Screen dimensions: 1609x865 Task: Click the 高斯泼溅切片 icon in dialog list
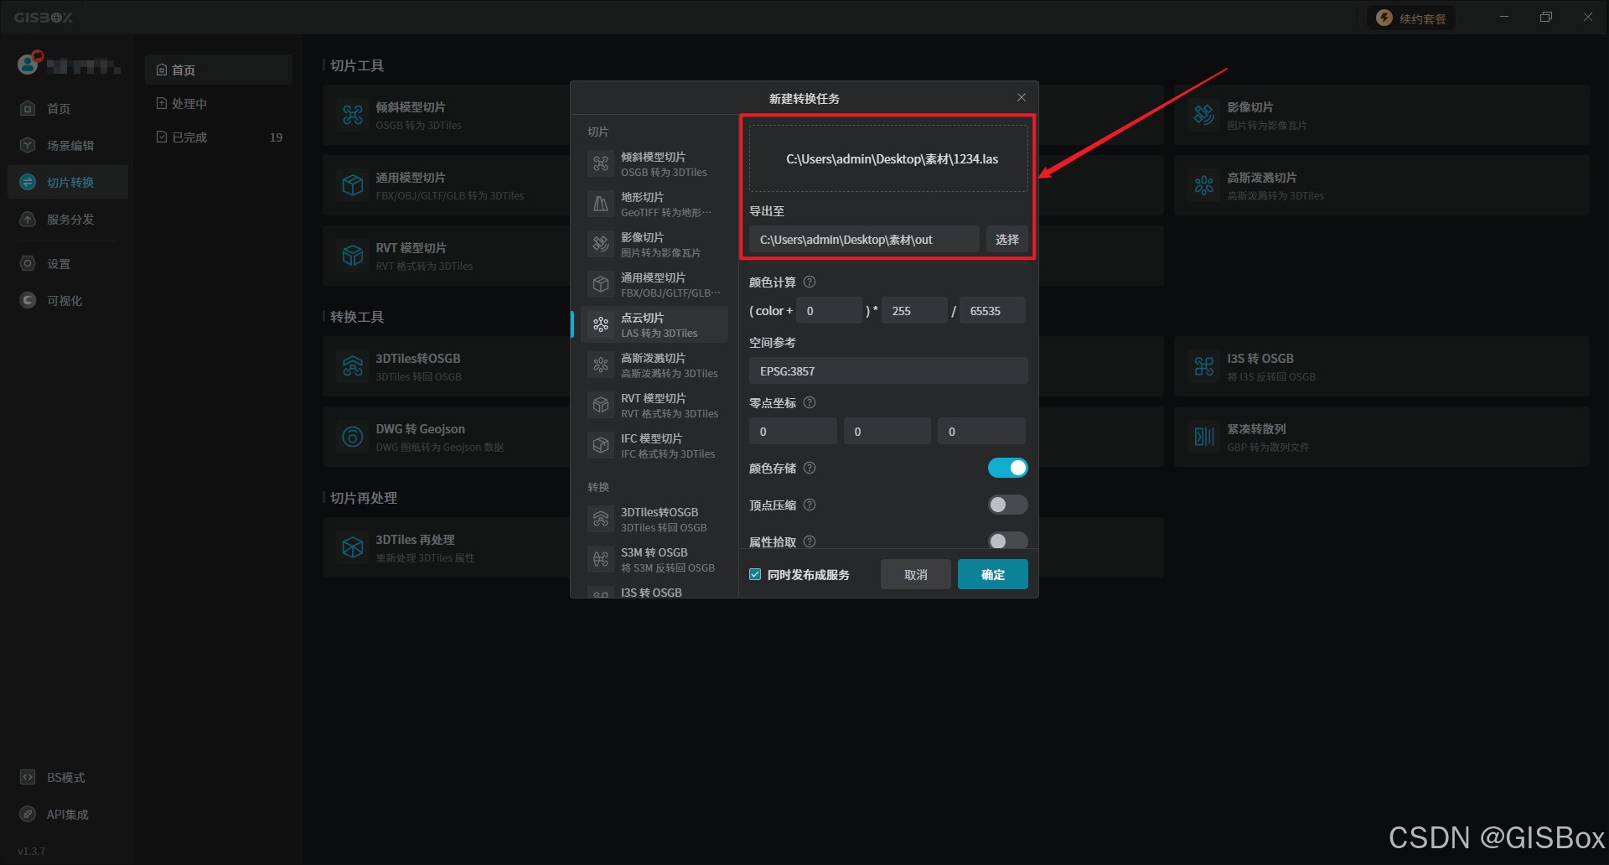[601, 365]
